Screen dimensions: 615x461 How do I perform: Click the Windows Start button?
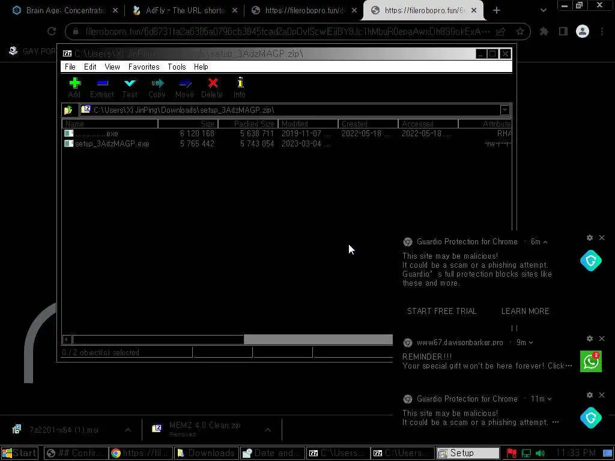(x=20, y=454)
